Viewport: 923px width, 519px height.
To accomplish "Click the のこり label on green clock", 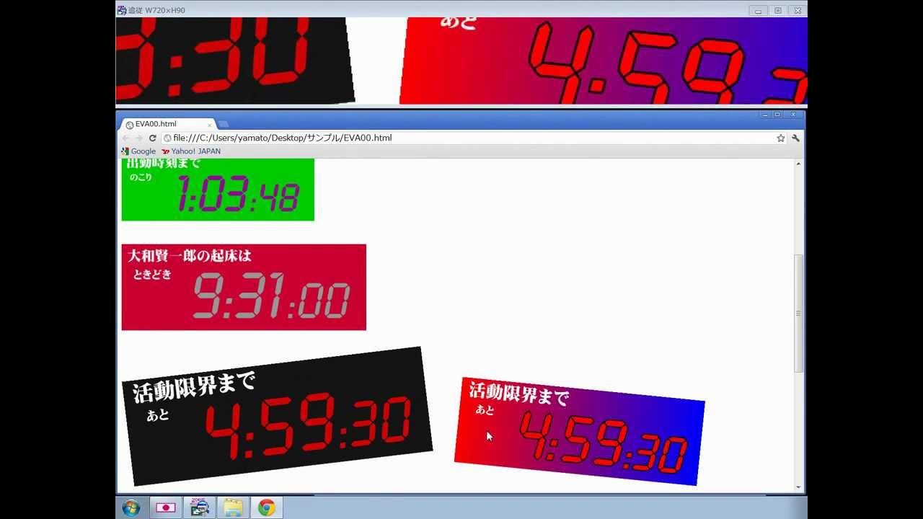I will tap(141, 177).
